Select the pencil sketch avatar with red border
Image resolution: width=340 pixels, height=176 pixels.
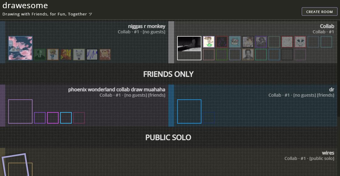pyautogui.click(x=287, y=42)
